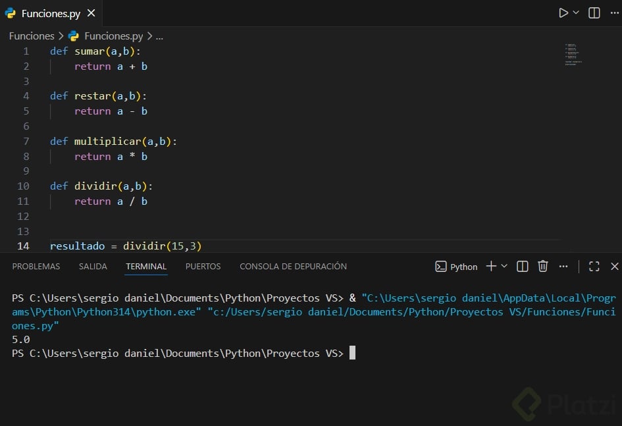Select the TERMINAL panel tab

146,266
